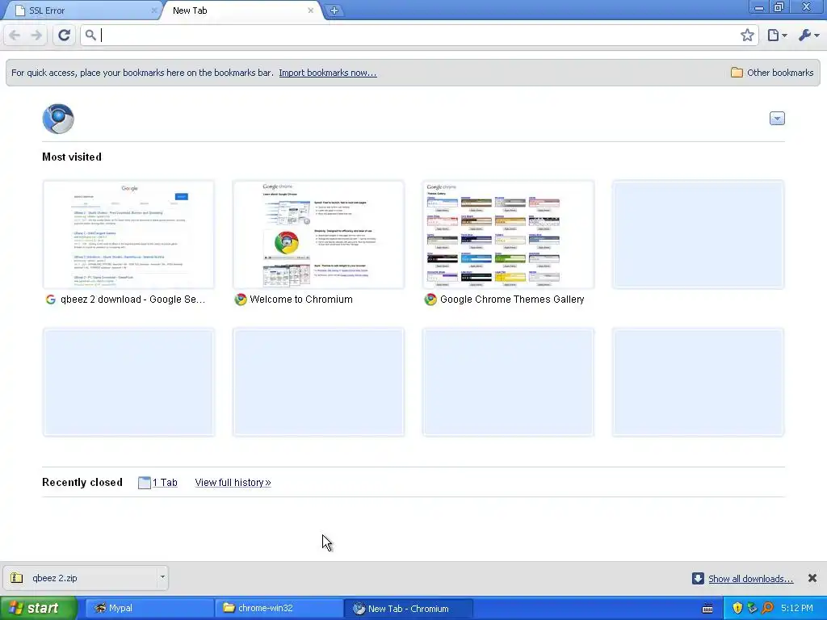827x620 pixels.
Task: Go back with the back arrow
Action: (x=15, y=36)
